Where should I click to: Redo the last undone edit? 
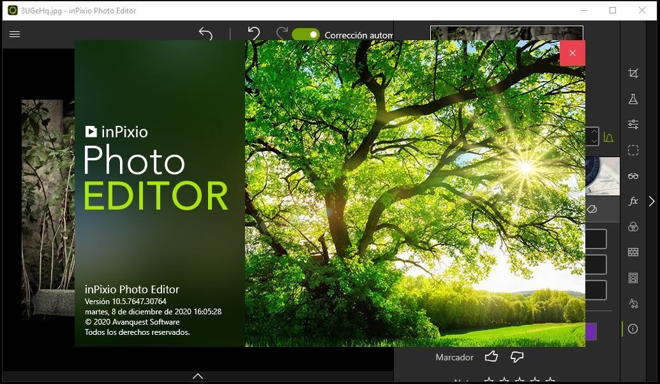(282, 33)
